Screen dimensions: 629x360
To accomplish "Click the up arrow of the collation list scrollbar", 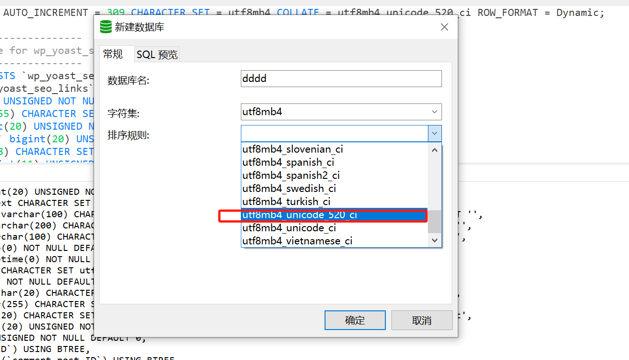I will [x=434, y=149].
